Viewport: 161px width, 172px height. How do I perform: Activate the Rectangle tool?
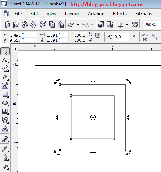click(5, 94)
